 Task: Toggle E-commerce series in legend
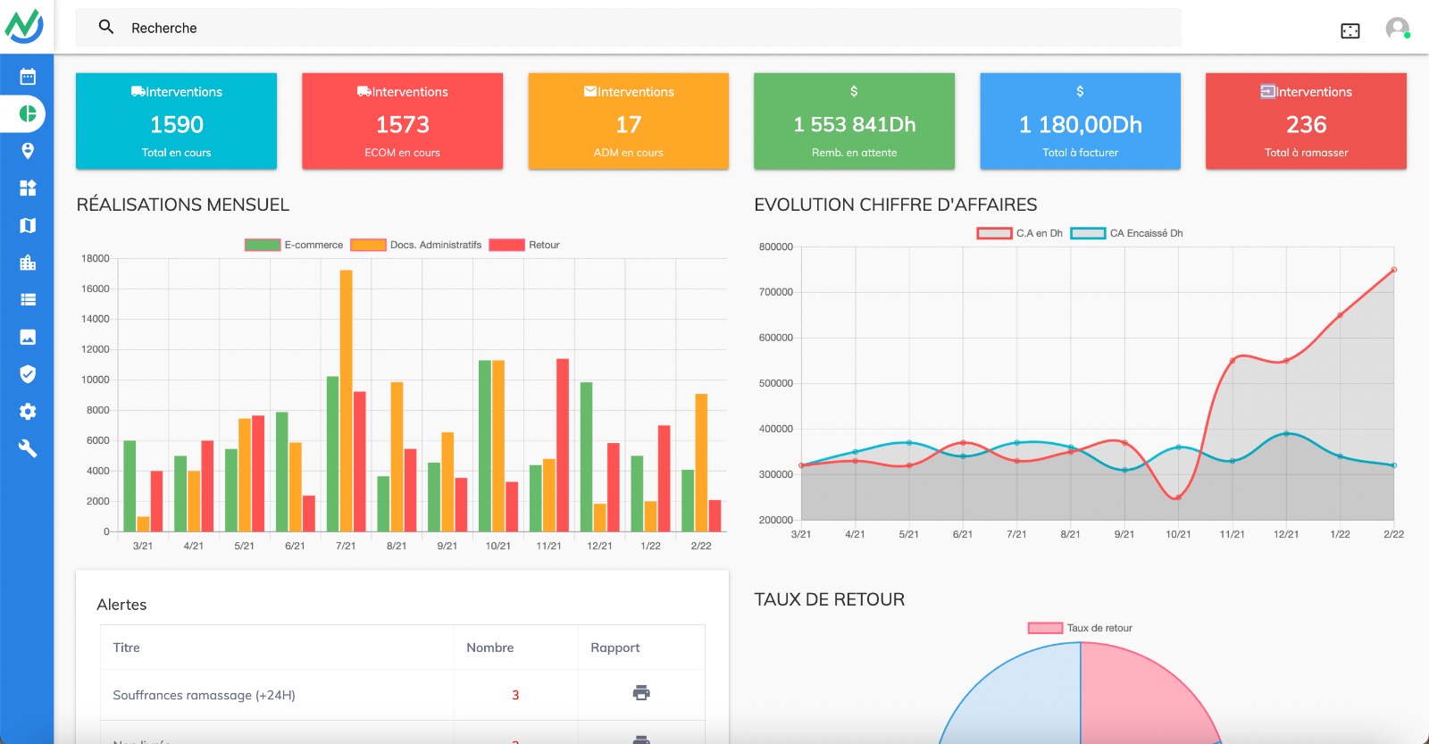coord(294,245)
